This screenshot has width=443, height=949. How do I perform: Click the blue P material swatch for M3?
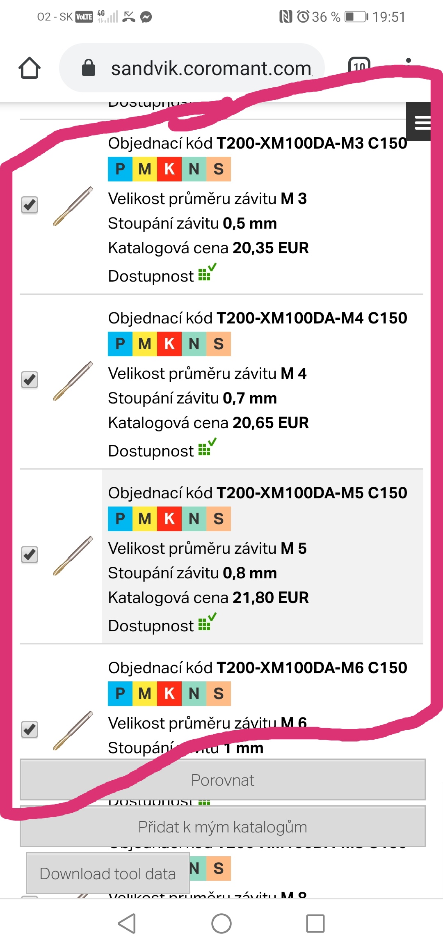click(120, 169)
